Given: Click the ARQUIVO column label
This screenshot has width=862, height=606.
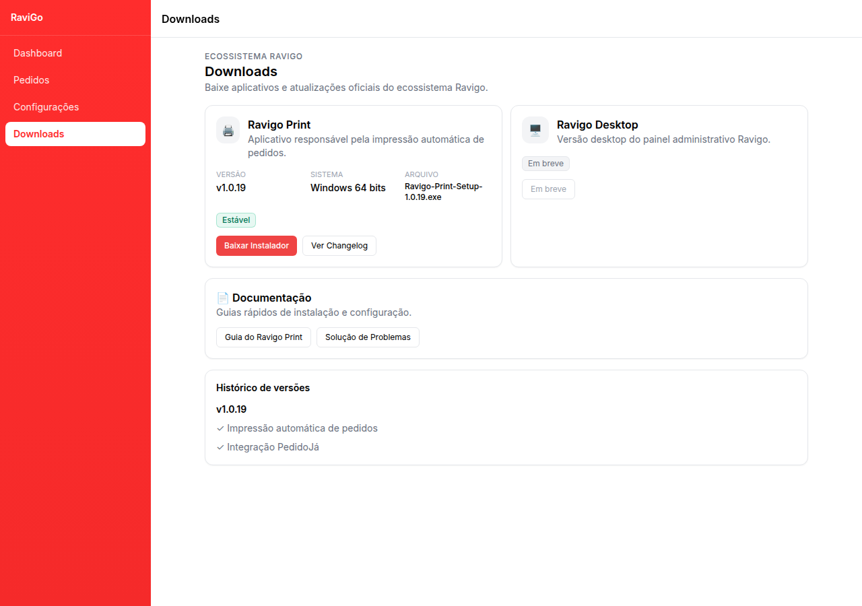Looking at the screenshot, I should tap(422, 174).
